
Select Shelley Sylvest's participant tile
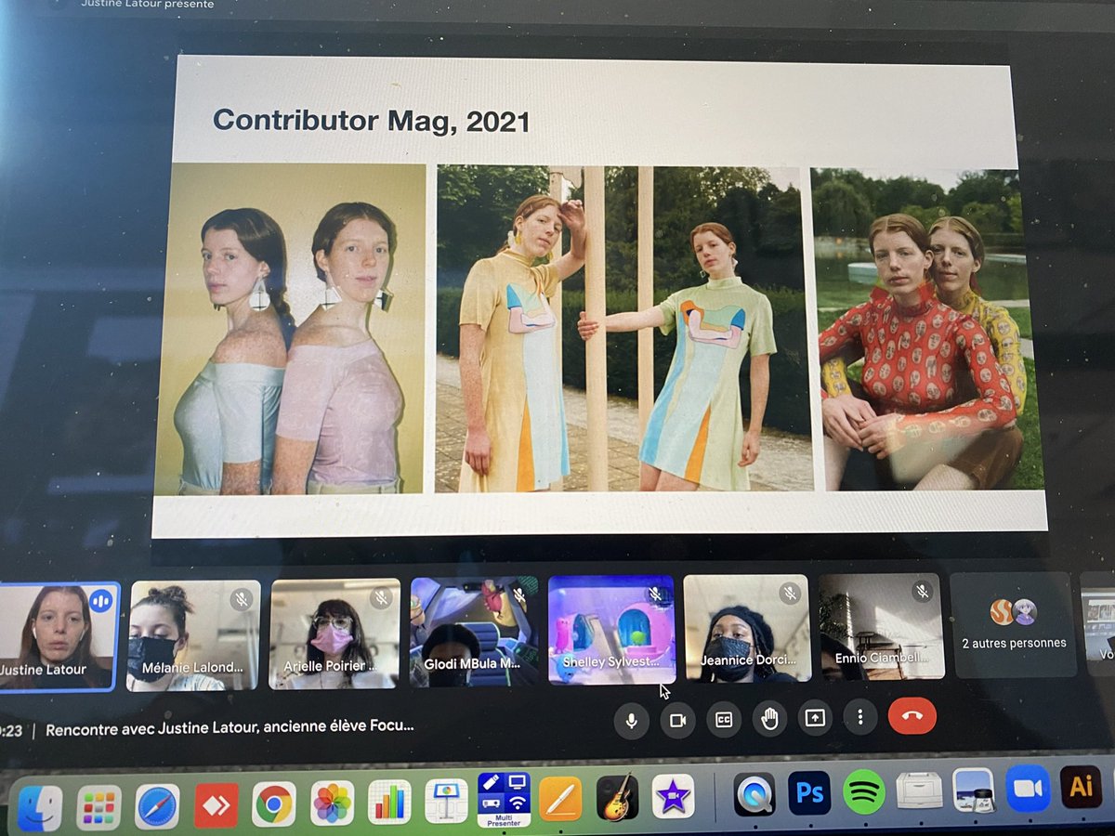[611, 630]
